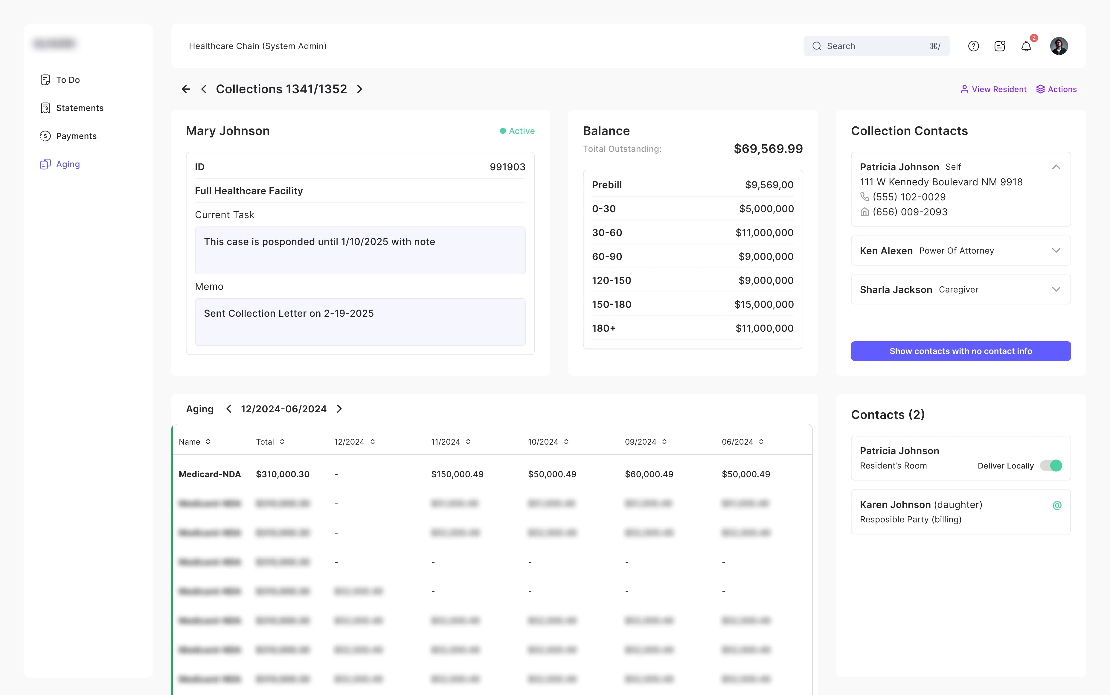Click the Payments dollar icon
The width and height of the screenshot is (1110, 695).
click(x=45, y=136)
